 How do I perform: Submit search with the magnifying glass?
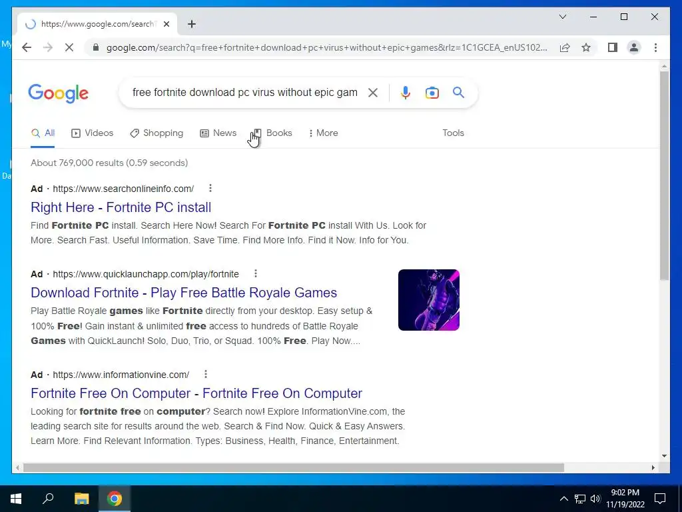pyautogui.click(x=458, y=92)
